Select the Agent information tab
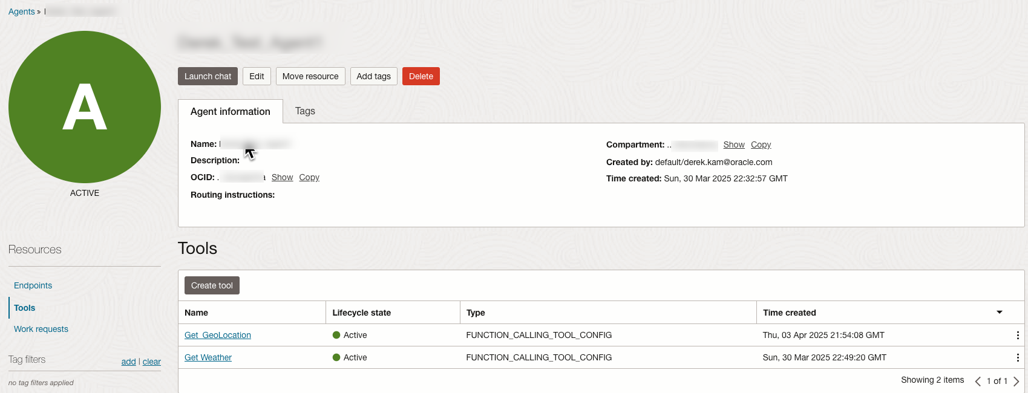Screen dimensions: 1028x393 [x=230, y=111]
